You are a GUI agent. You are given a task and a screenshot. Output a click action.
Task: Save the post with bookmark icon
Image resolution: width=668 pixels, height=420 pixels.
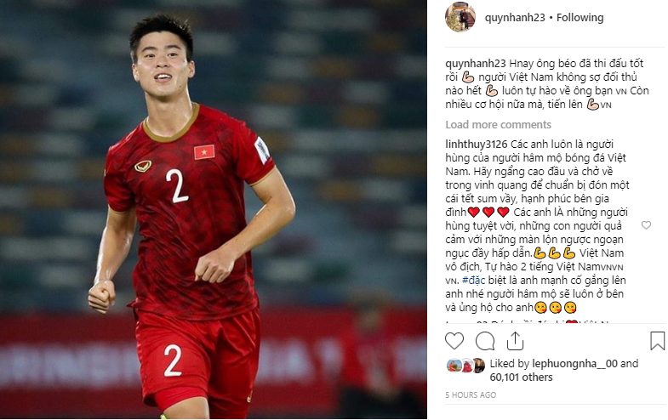tap(657, 341)
